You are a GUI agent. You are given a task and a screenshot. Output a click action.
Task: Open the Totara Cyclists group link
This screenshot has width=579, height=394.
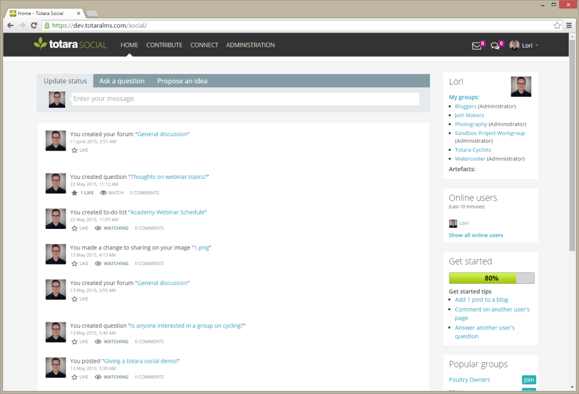(473, 150)
